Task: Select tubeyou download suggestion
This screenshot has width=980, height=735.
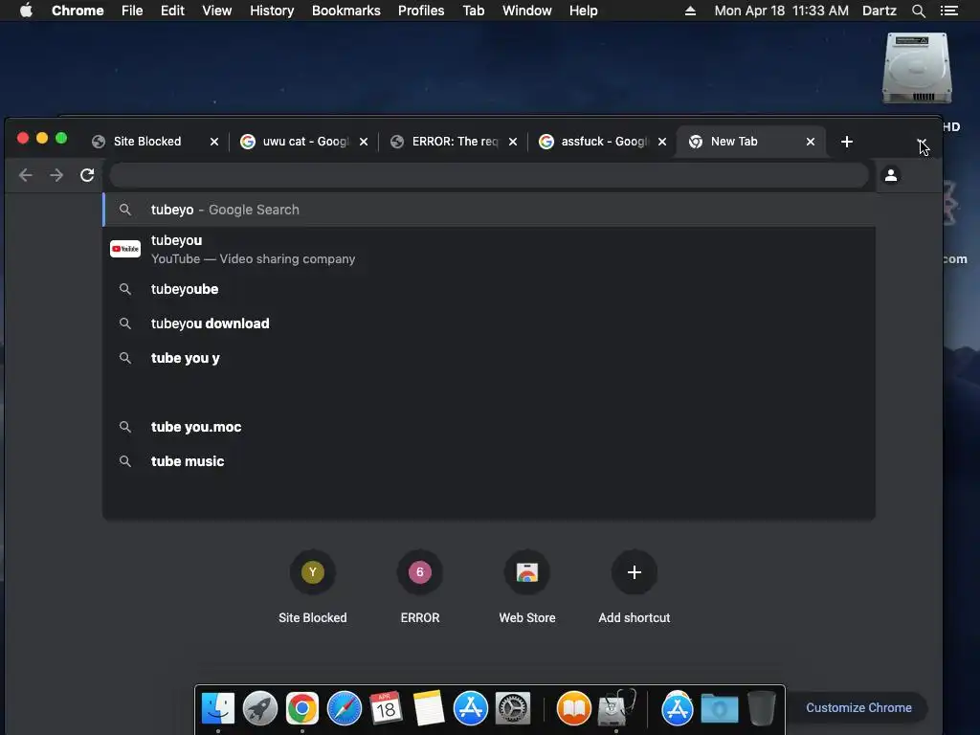Action: (x=489, y=323)
